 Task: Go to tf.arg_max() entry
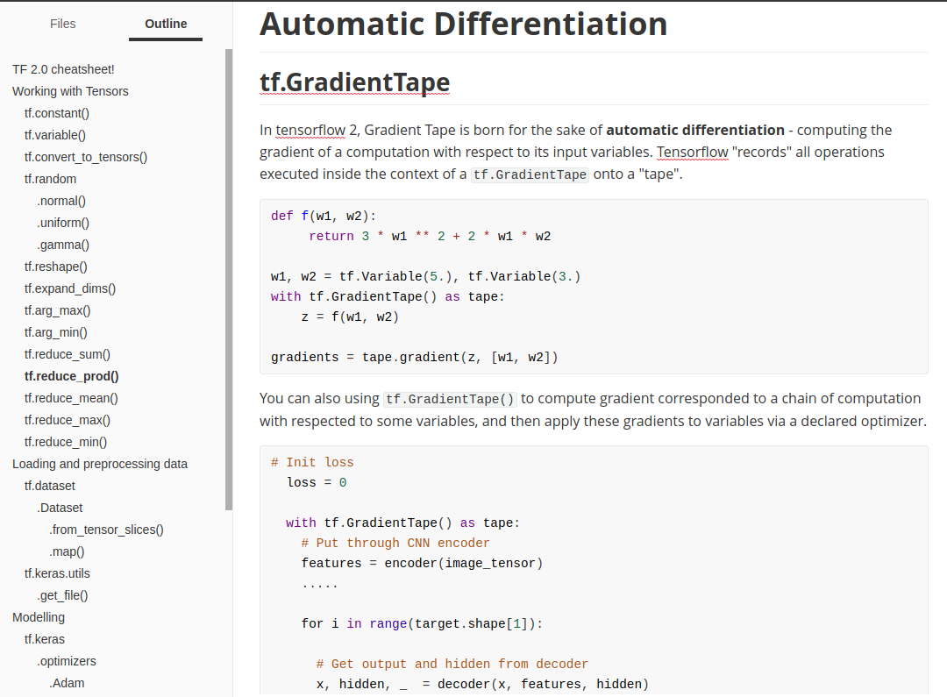(x=57, y=310)
